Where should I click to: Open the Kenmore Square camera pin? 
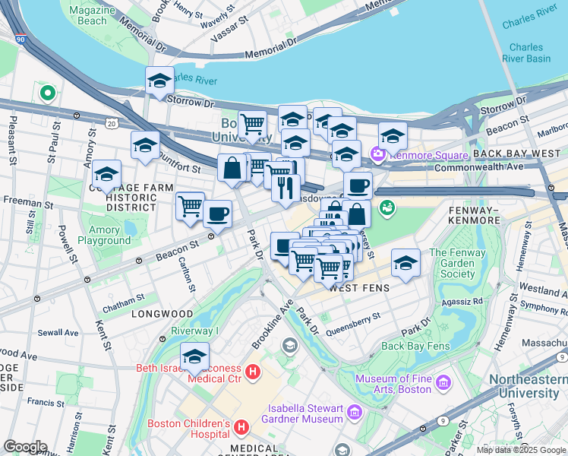pyautogui.click(x=377, y=155)
